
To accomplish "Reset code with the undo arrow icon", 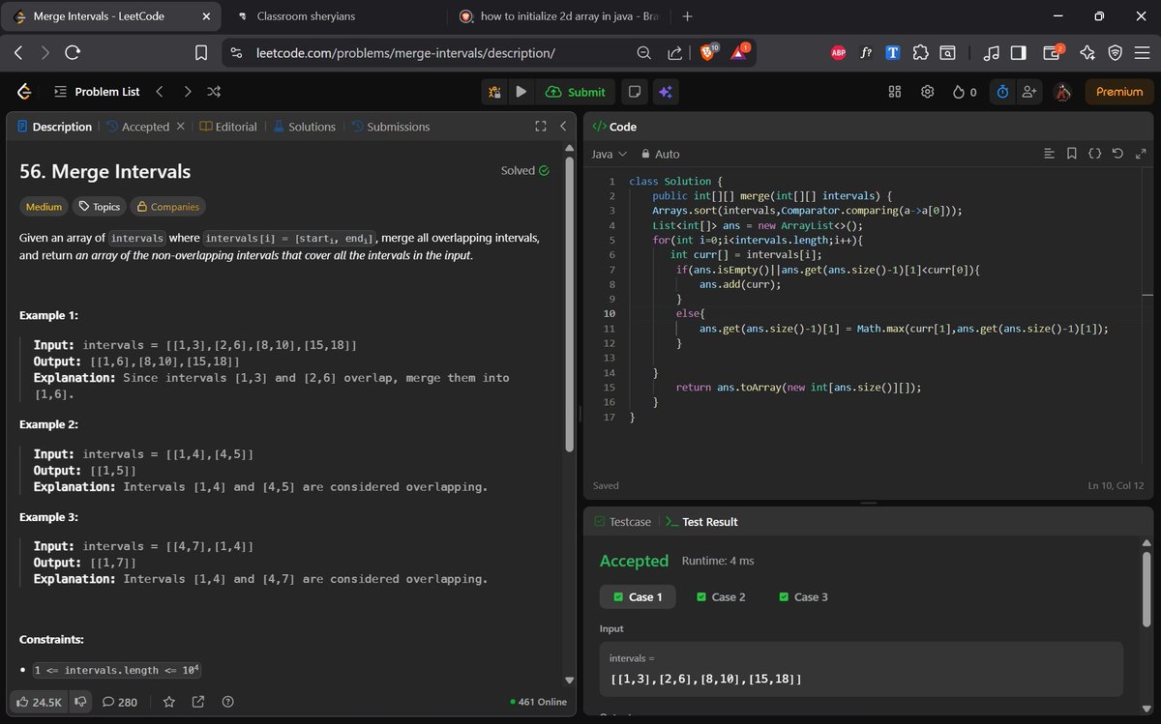I will coord(1117,154).
